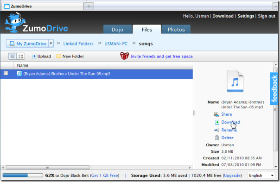Open the English language dropdown

pyautogui.click(x=261, y=176)
